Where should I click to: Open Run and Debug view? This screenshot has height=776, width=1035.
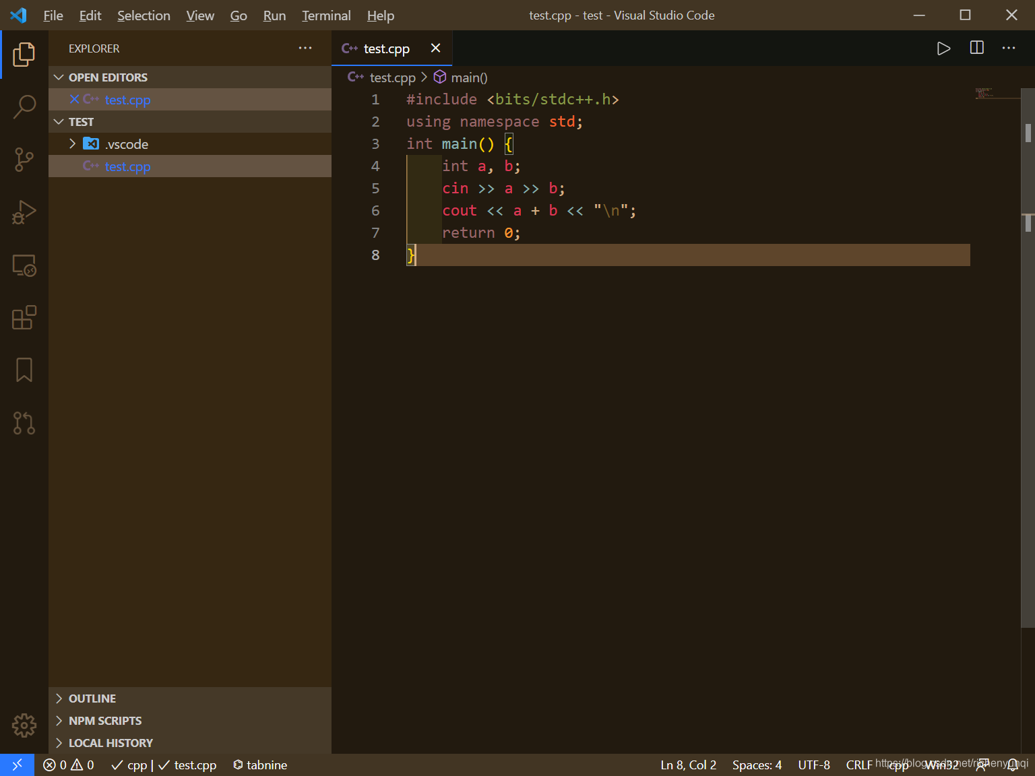click(24, 212)
